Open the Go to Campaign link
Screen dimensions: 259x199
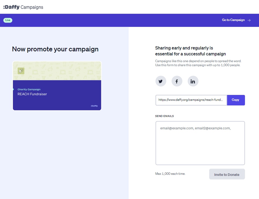click(236, 20)
